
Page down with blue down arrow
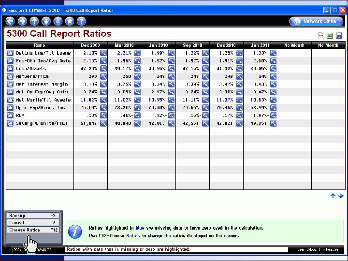click(341, 196)
